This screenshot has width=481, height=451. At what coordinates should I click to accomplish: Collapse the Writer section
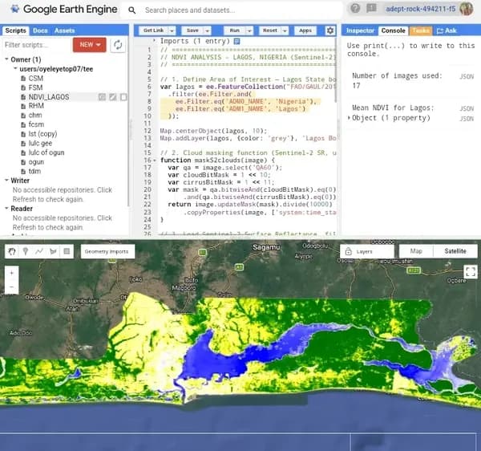tap(6, 180)
